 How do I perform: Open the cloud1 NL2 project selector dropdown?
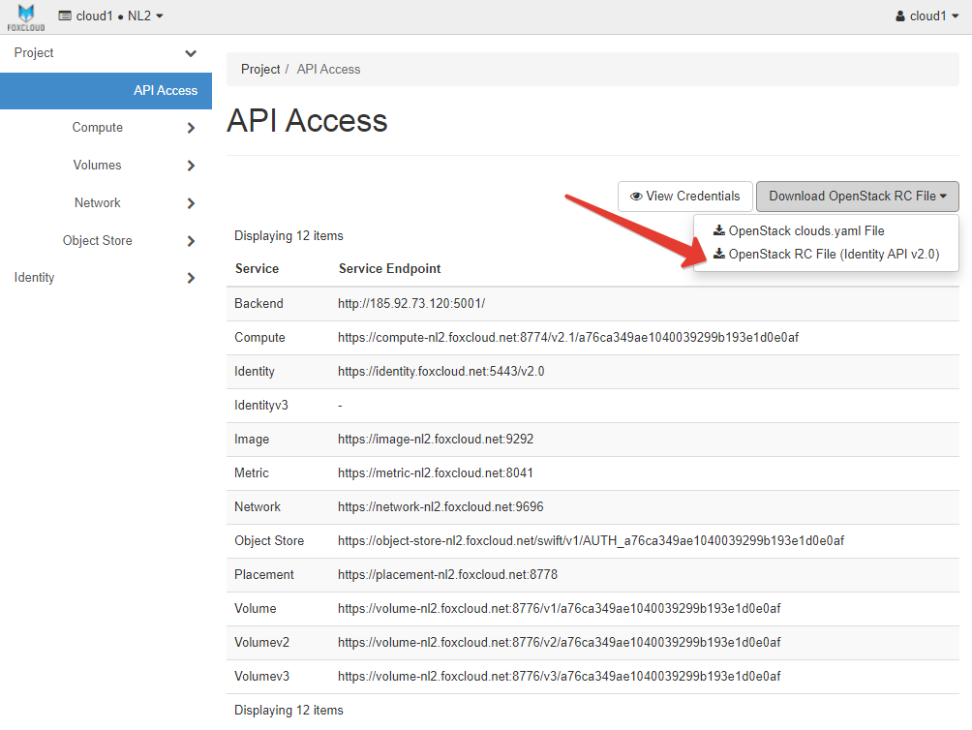tap(111, 16)
